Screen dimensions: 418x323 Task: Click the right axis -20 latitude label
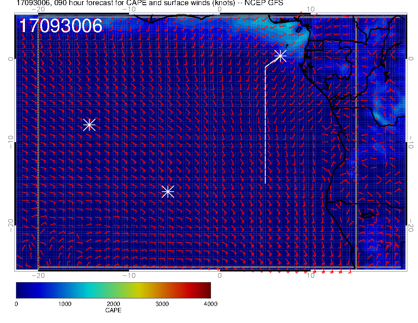coord(411,226)
